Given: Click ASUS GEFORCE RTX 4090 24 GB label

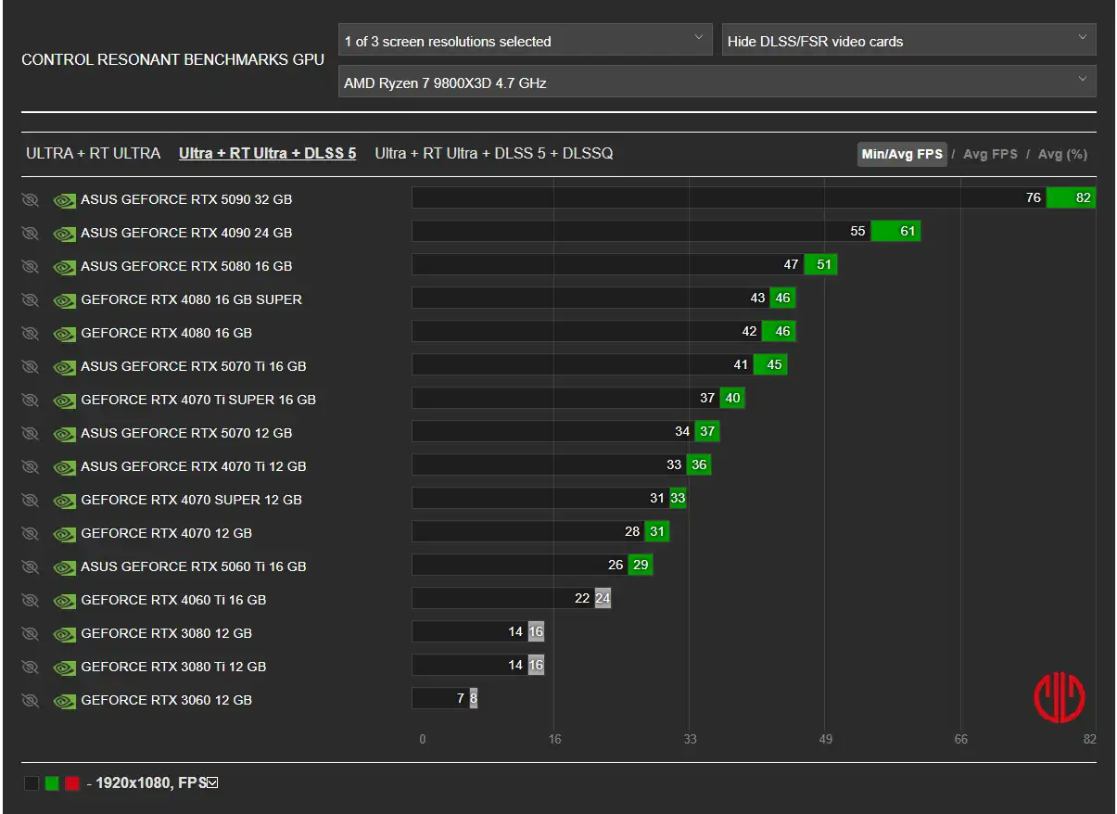Looking at the screenshot, I should click(x=186, y=233).
